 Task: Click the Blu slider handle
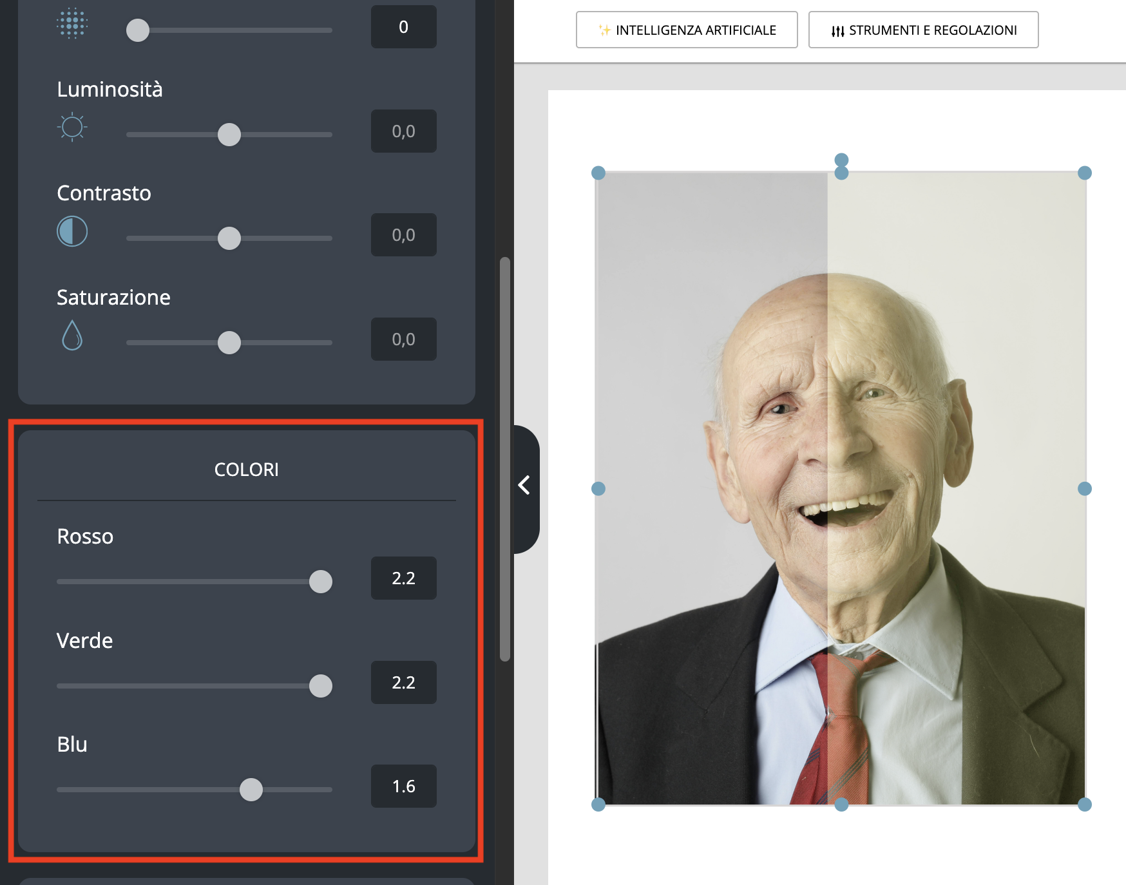point(251,788)
